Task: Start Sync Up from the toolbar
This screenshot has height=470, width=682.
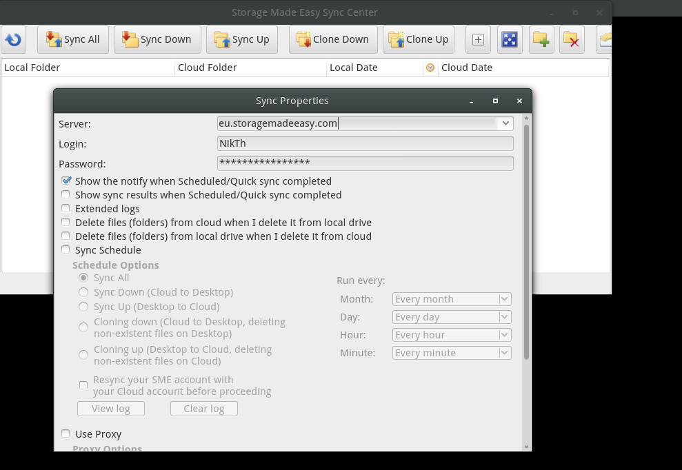Action: click(x=241, y=39)
